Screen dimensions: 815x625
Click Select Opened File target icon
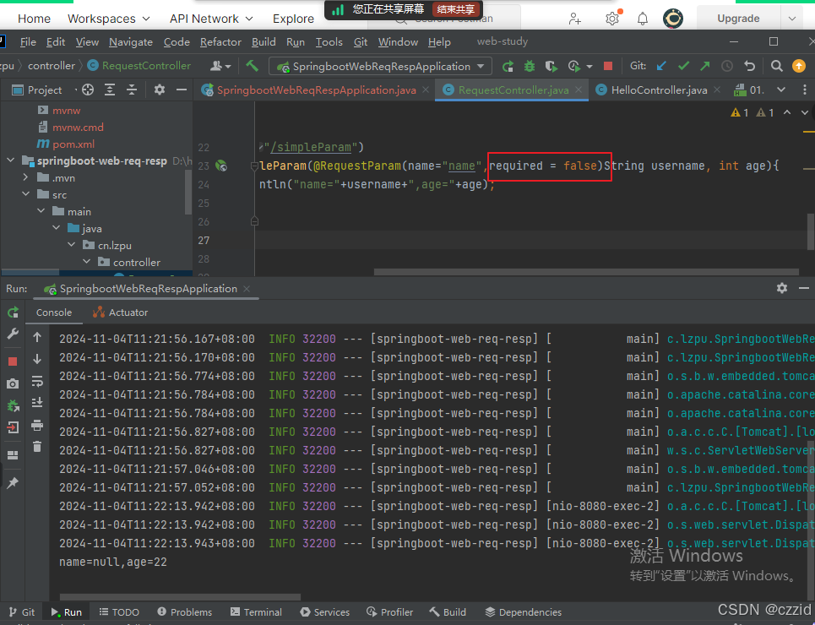pos(88,90)
